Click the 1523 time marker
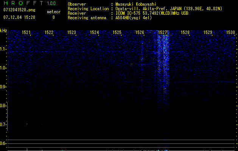 (x=72, y=32)
